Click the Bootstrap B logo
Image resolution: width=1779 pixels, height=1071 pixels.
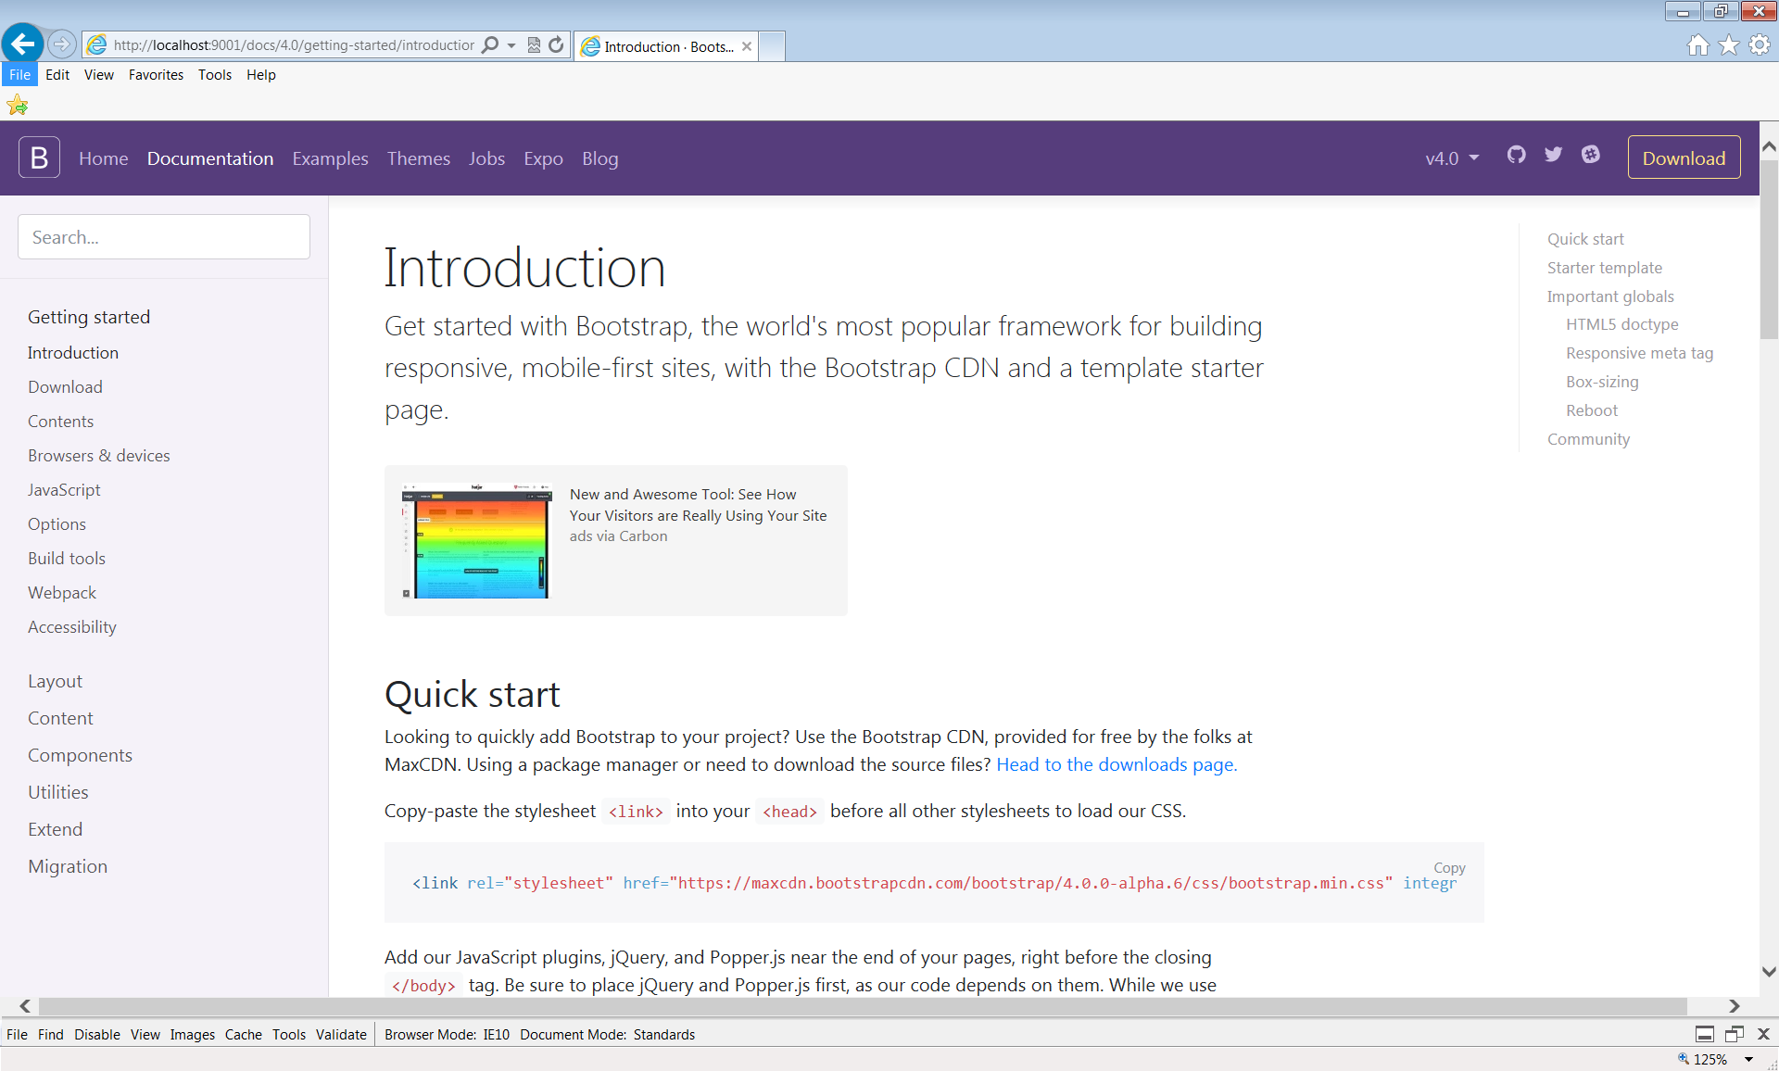[x=39, y=157]
